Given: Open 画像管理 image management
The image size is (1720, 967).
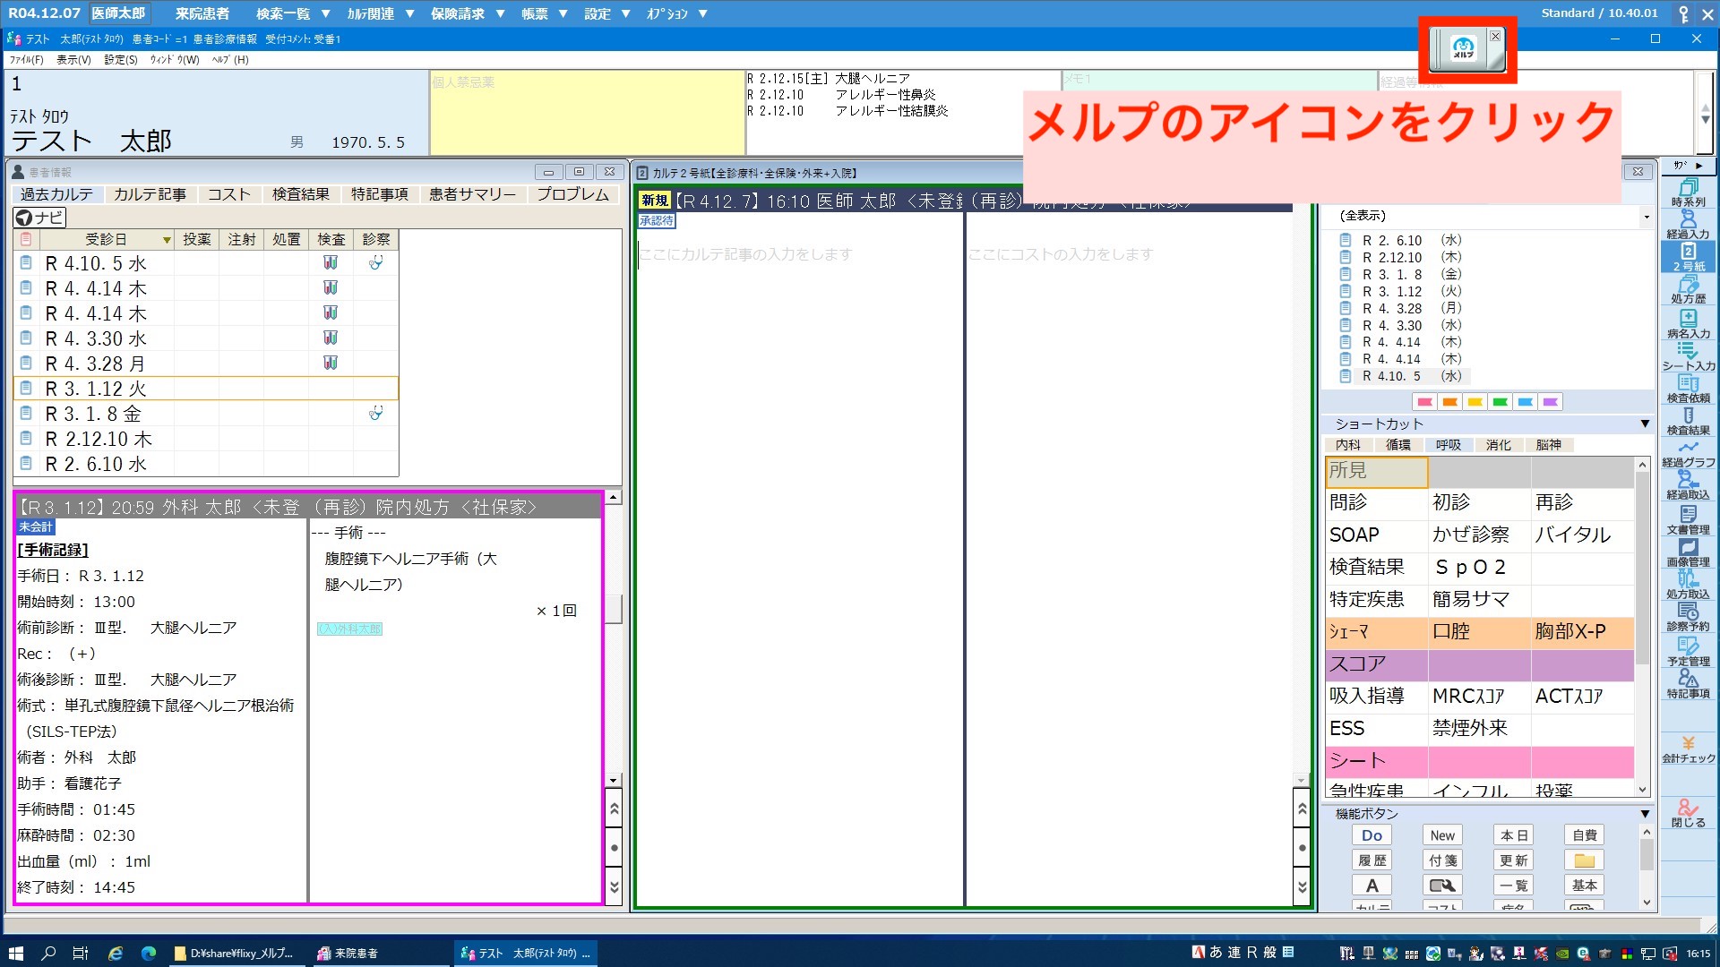Looking at the screenshot, I should tap(1689, 552).
